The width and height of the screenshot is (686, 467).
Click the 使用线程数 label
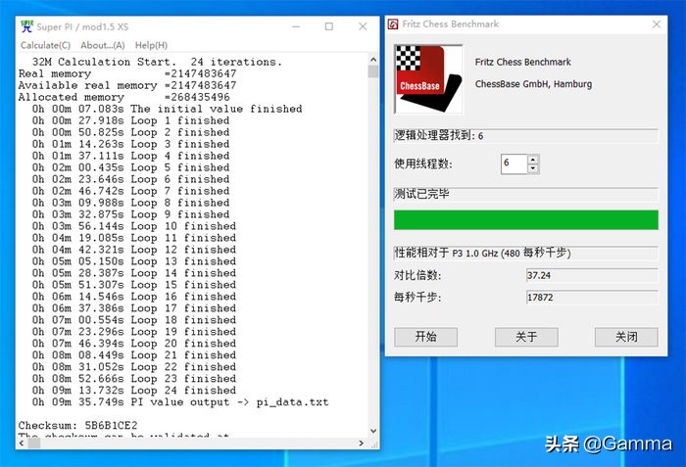point(423,163)
